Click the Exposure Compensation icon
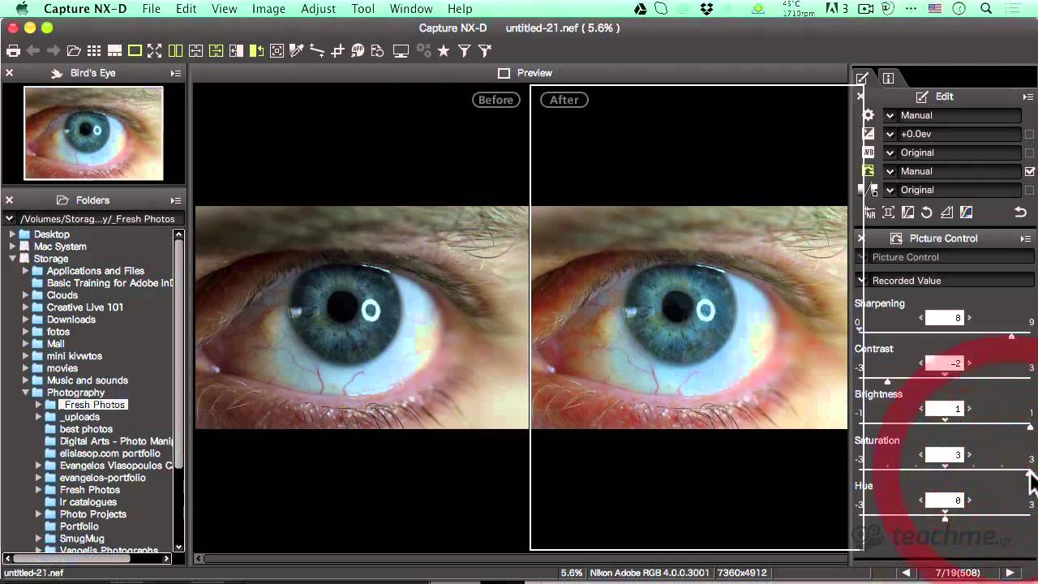Screen dimensions: 1038x584 [x=868, y=134]
